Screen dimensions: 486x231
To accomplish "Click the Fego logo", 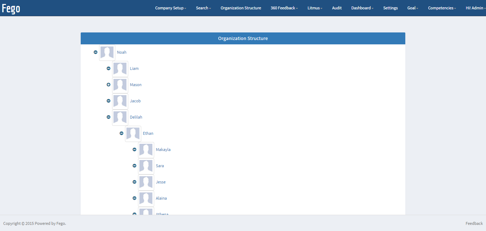I will coord(11,8).
